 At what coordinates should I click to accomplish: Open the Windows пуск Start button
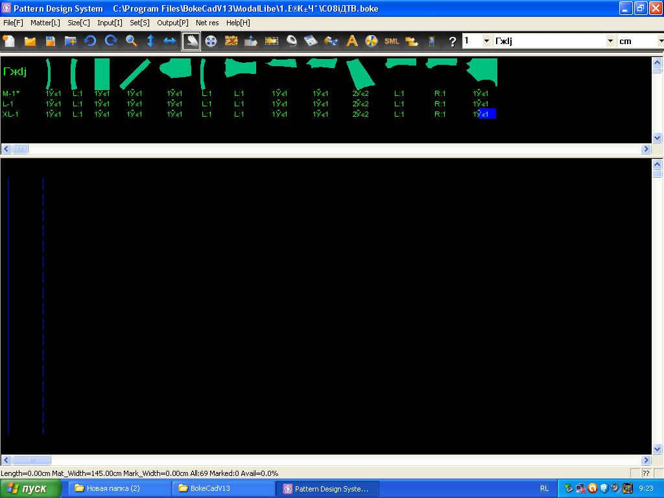pyautogui.click(x=30, y=489)
